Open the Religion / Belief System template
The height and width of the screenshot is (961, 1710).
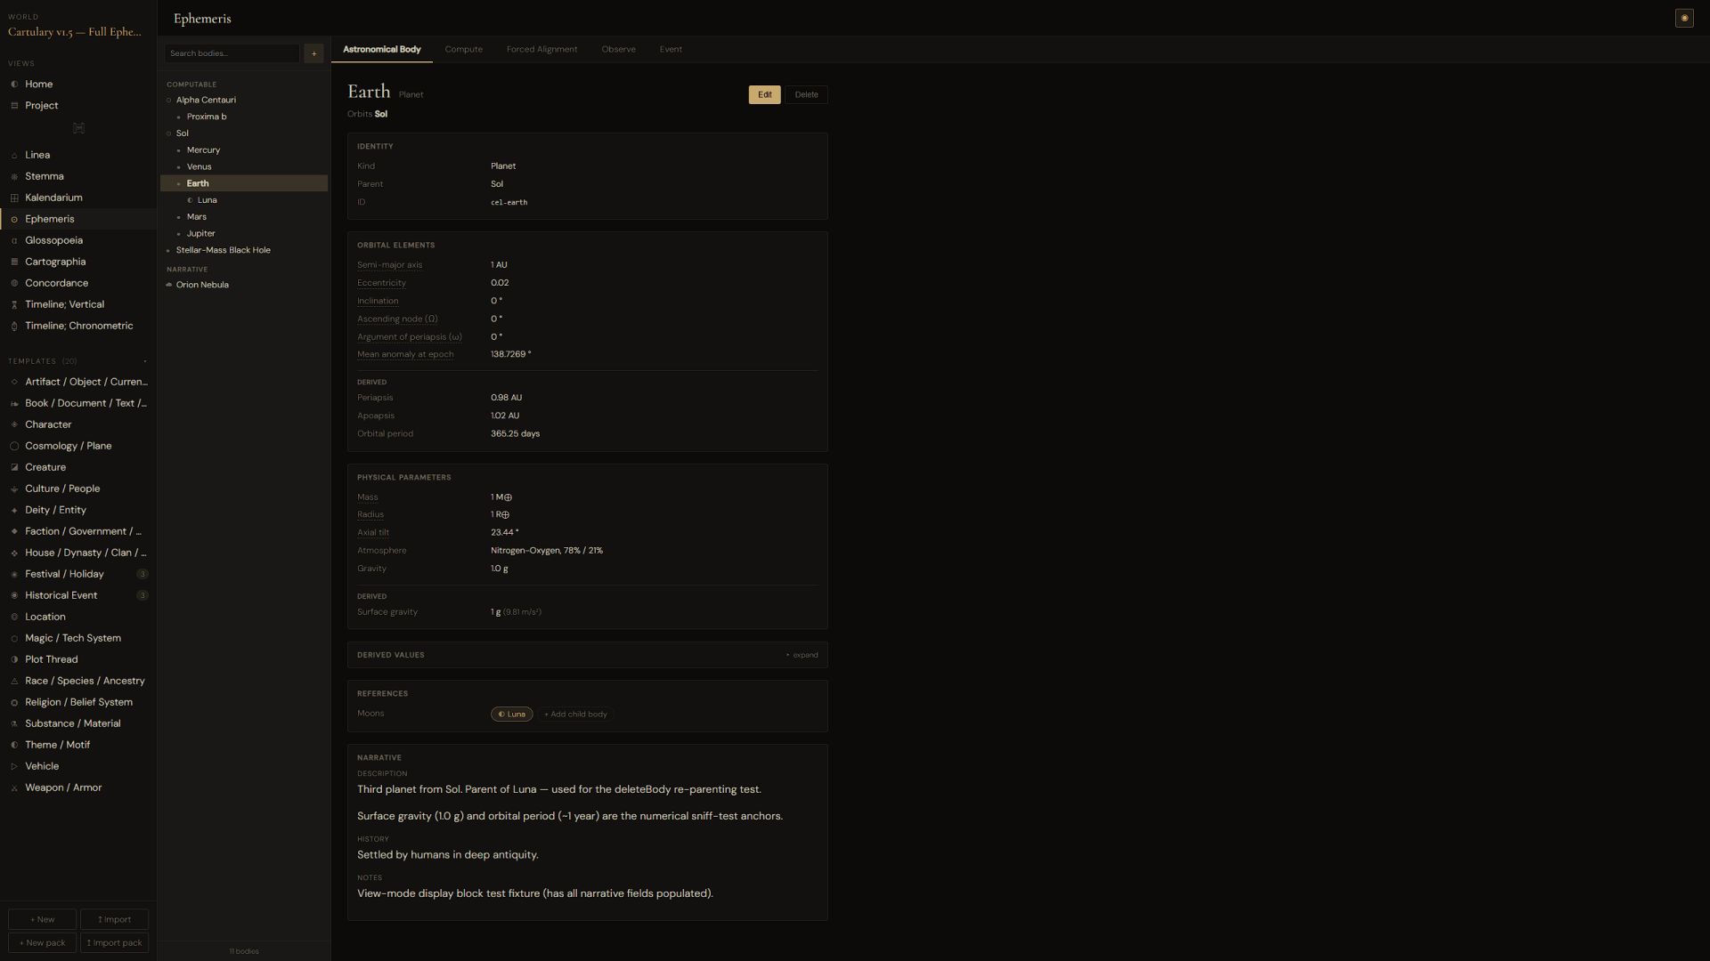[x=78, y=703]
